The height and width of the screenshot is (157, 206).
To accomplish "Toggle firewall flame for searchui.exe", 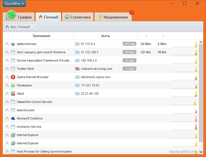I will click(x=7, y=110).
